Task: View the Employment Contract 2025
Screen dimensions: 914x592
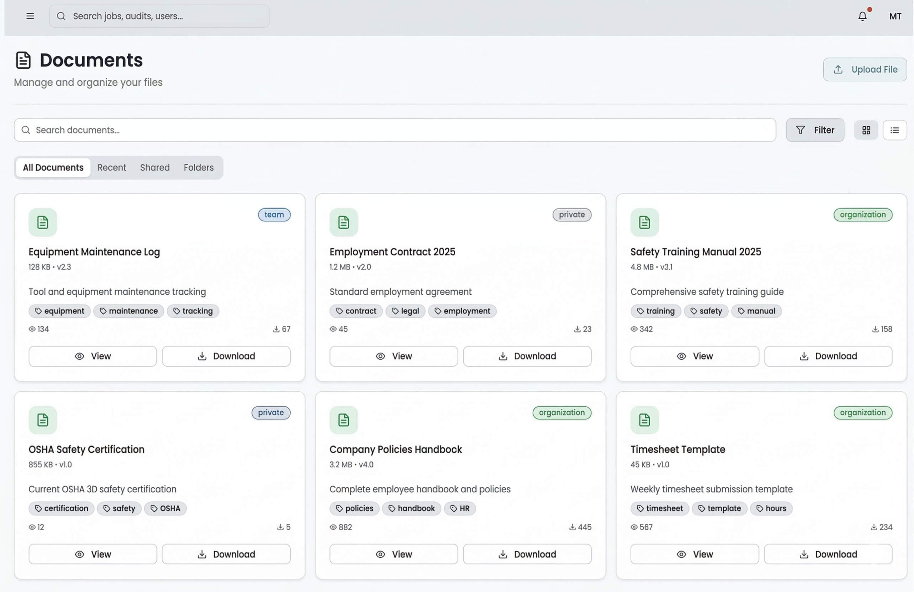Action: [393, 356]
